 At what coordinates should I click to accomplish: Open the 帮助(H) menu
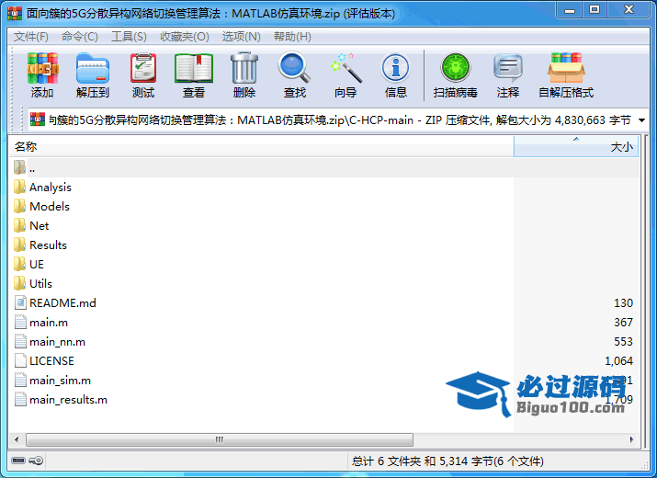pyautogui.click(x=292, y=37)
